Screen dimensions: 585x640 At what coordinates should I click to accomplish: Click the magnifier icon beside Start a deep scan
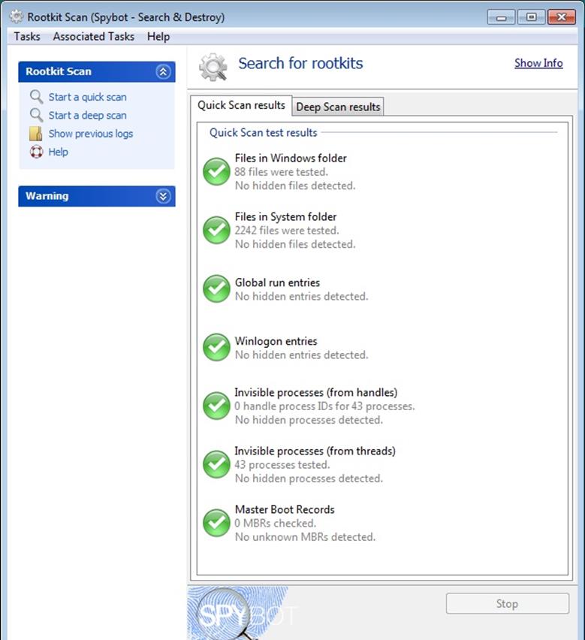[36, 115]
